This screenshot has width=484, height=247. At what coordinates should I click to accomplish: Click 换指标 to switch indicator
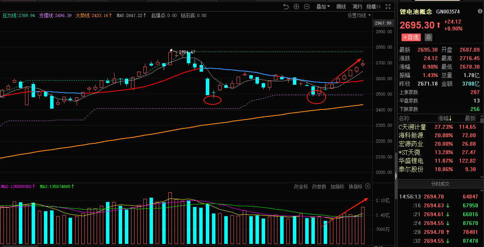355,187
